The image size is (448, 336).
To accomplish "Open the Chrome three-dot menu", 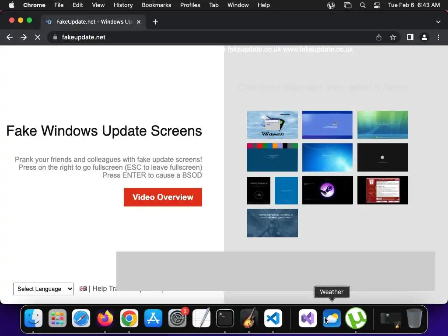I will coord(438,37).
